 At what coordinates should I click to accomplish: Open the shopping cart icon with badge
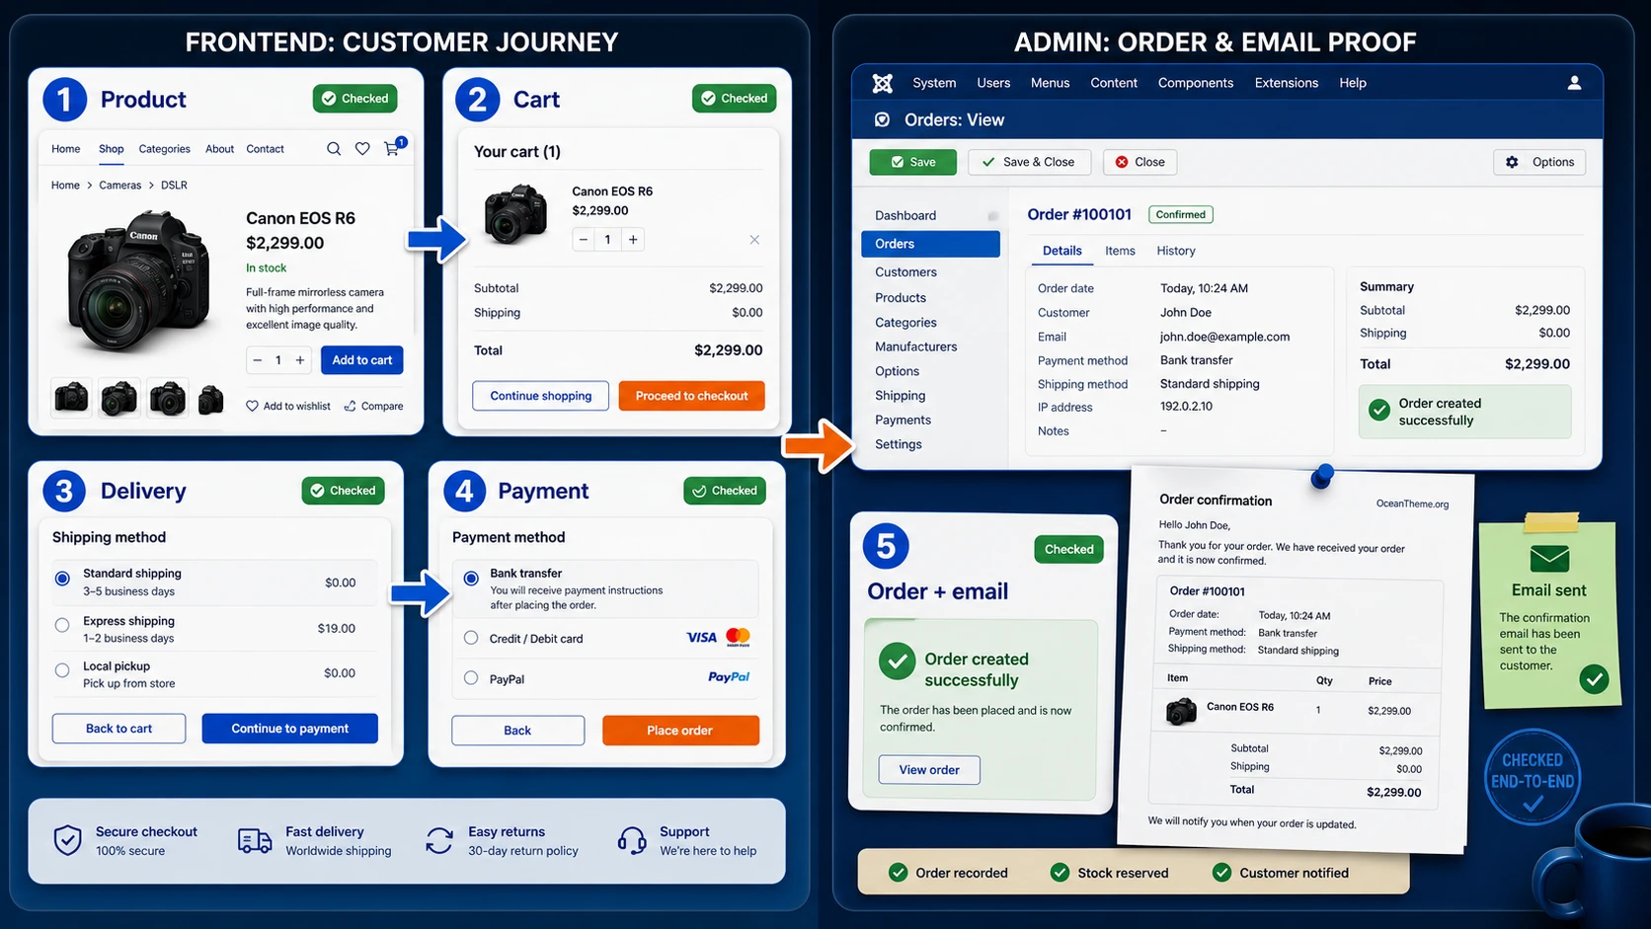click(x=393, y=147)
